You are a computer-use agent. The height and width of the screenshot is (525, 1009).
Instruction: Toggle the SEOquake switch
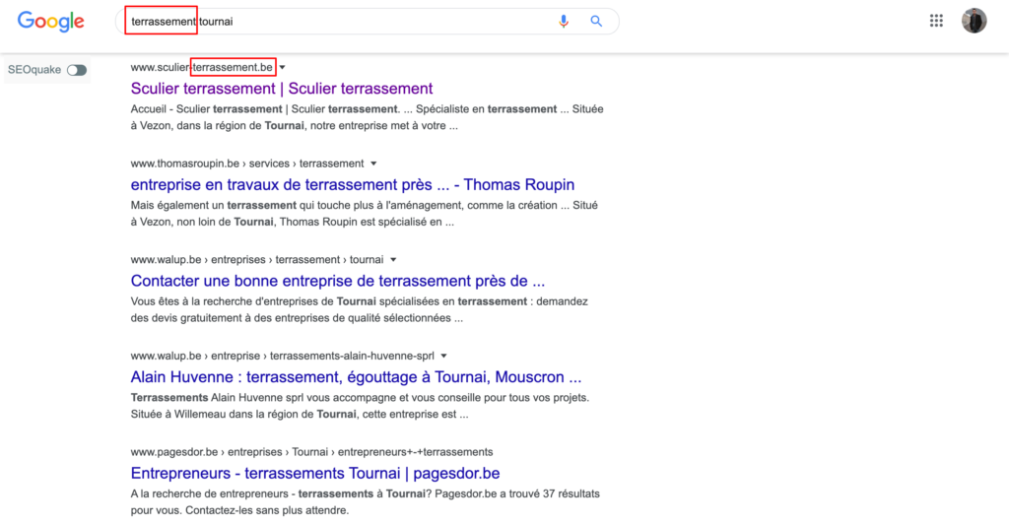pos(77,70)
